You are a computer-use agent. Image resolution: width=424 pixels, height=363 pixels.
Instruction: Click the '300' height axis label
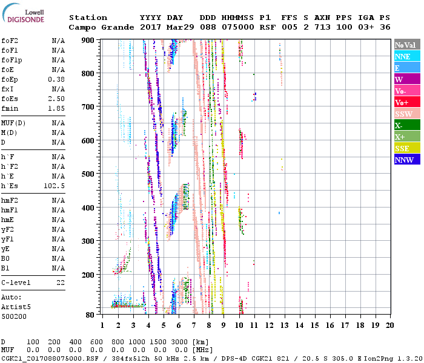[88, 241]
